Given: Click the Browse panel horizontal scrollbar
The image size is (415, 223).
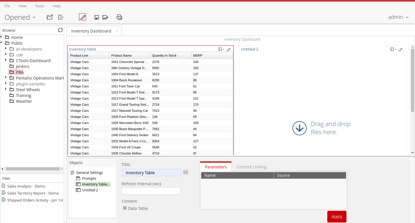Looking at the screenshot, I should (x=32, y=169).
